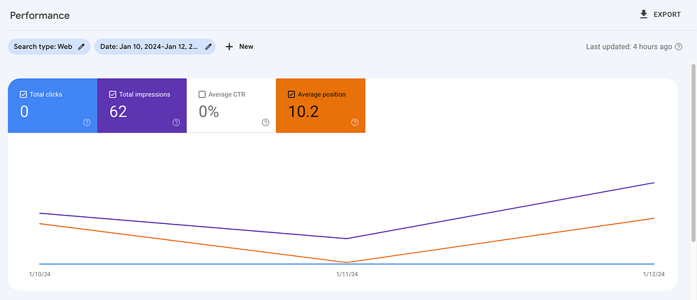Click the Average CTR value 0%

point(209,112)
